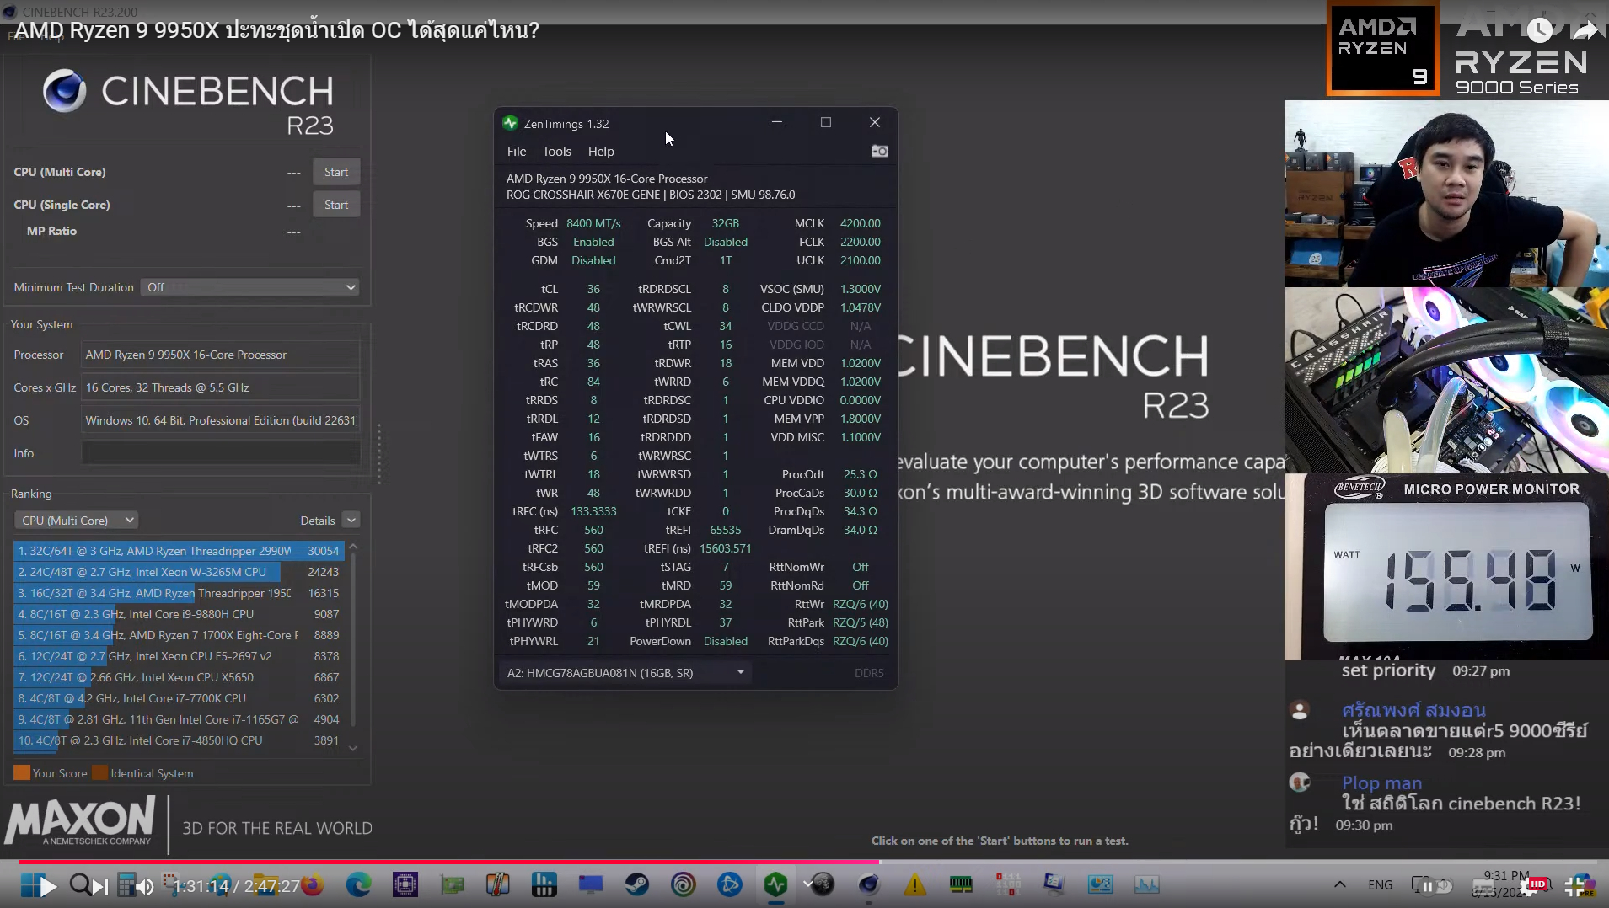Click the Plop man chat username

(x=1381, y=783)
